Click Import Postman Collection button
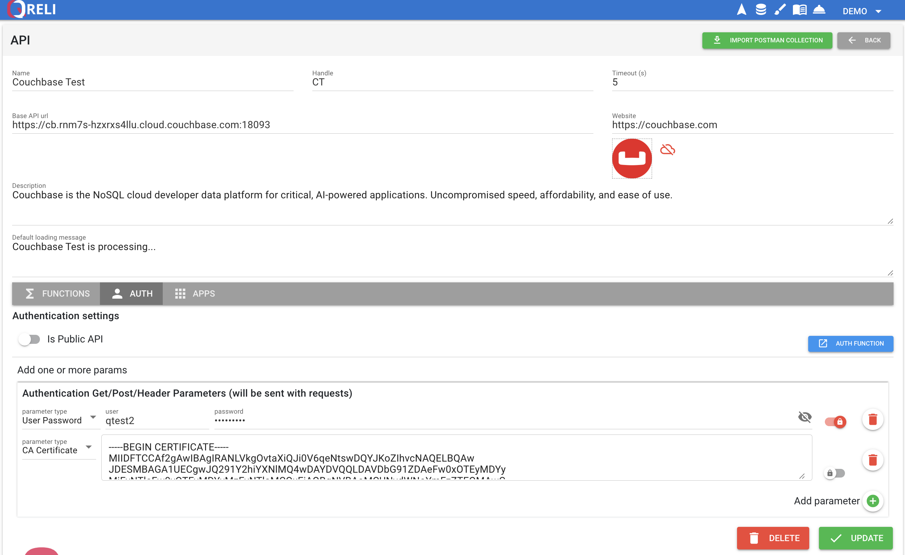Viewport: 905px width, 555px height. (x=767, y=40)
